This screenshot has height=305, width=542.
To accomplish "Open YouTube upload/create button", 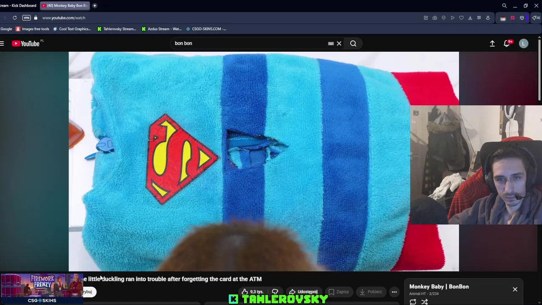I will click(x=492, y=43).
